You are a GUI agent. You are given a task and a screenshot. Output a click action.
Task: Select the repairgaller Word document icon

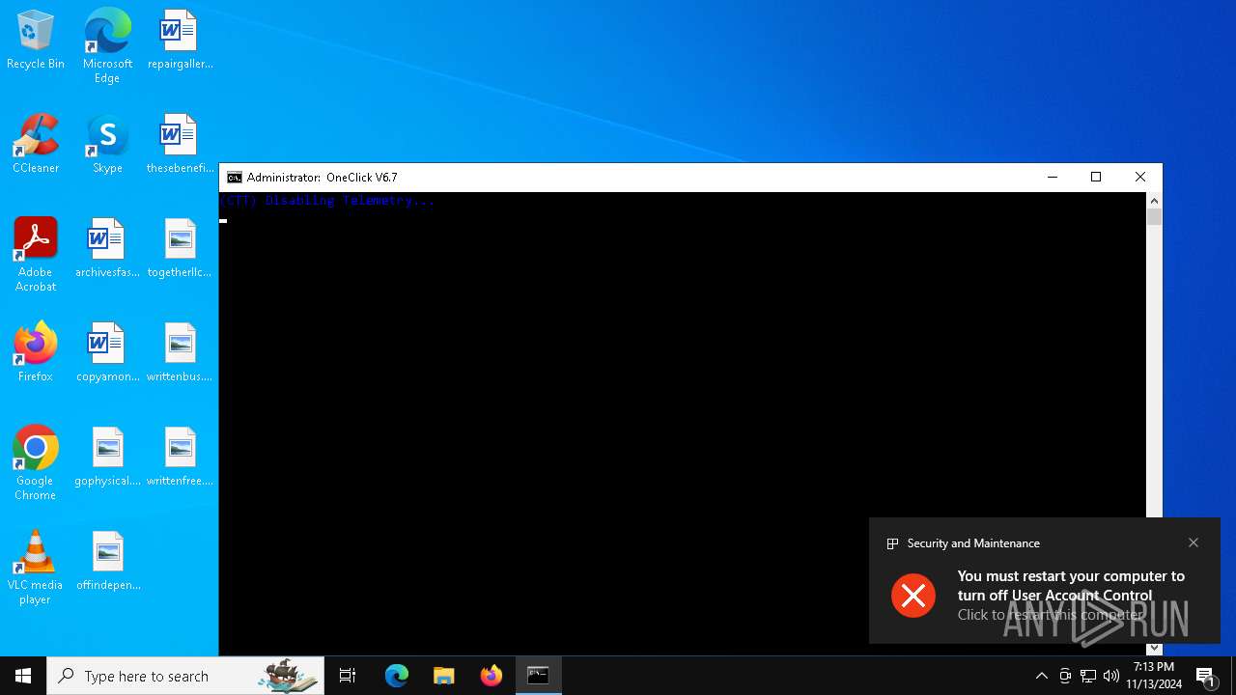pos(180,41)
